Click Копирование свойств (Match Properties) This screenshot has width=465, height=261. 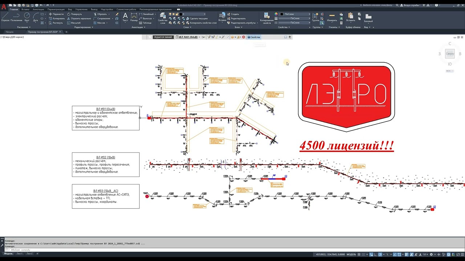[267, 18]
